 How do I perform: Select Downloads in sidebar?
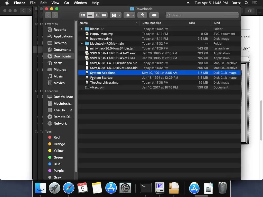pyautogui.click(x=59, y=56)
